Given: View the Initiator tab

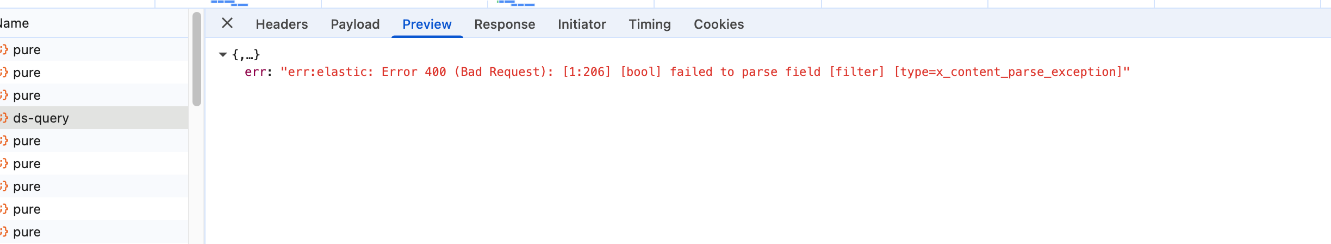Looking at the screenshot, I should click(582, 24).
